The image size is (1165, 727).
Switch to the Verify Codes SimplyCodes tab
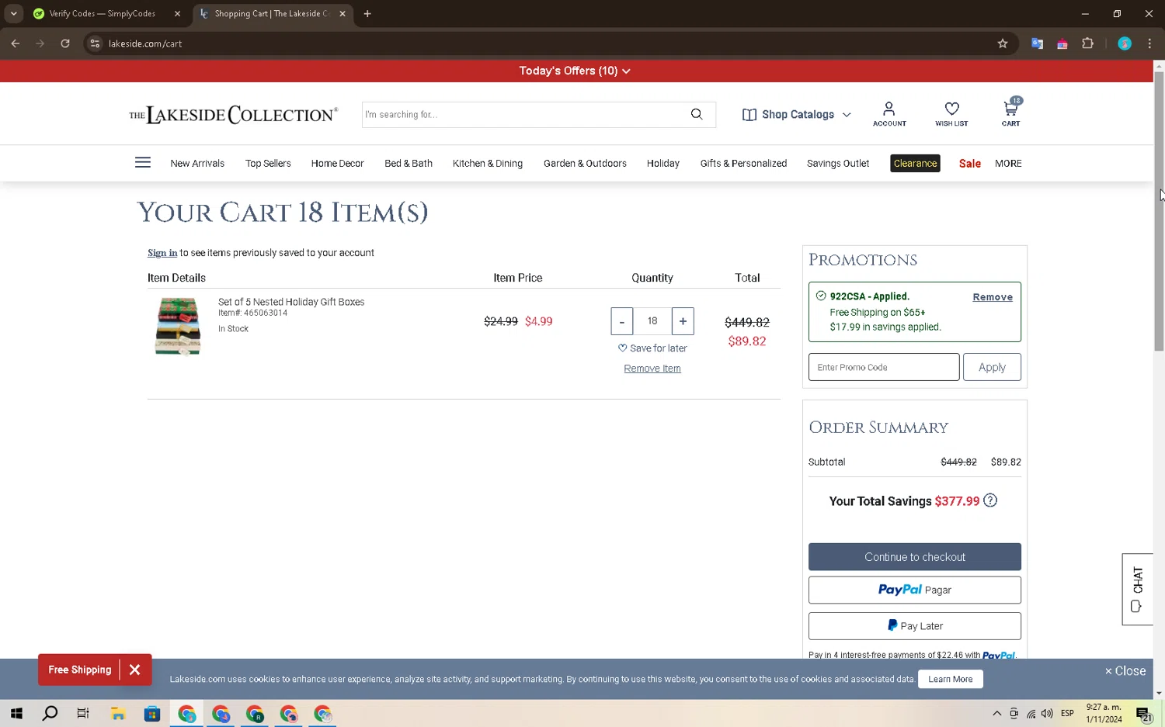point(101,13)
